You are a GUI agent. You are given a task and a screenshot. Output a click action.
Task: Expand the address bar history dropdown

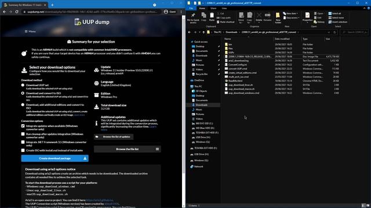[x=329, y=32]
